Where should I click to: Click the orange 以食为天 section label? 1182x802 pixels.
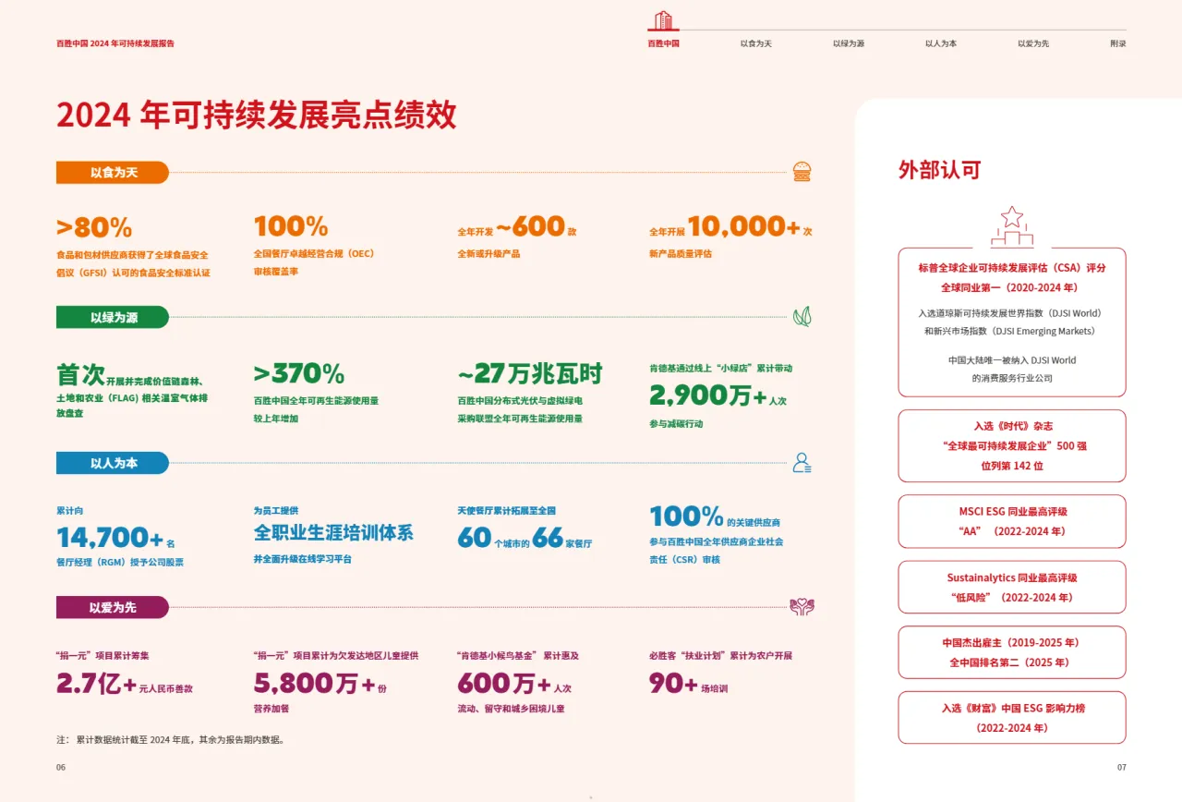113,172
